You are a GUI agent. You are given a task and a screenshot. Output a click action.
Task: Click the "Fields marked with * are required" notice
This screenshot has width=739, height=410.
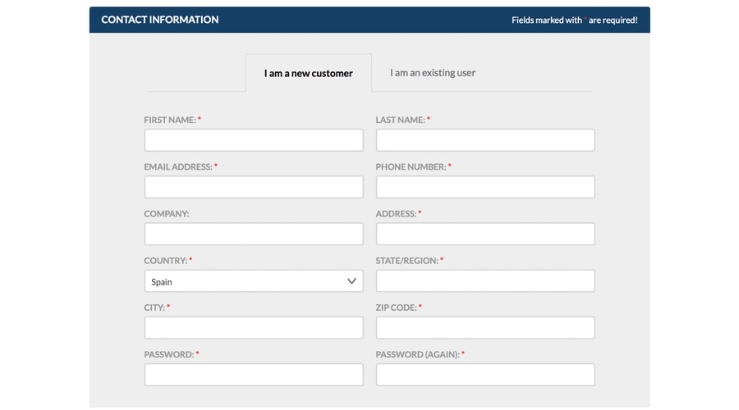575,20
